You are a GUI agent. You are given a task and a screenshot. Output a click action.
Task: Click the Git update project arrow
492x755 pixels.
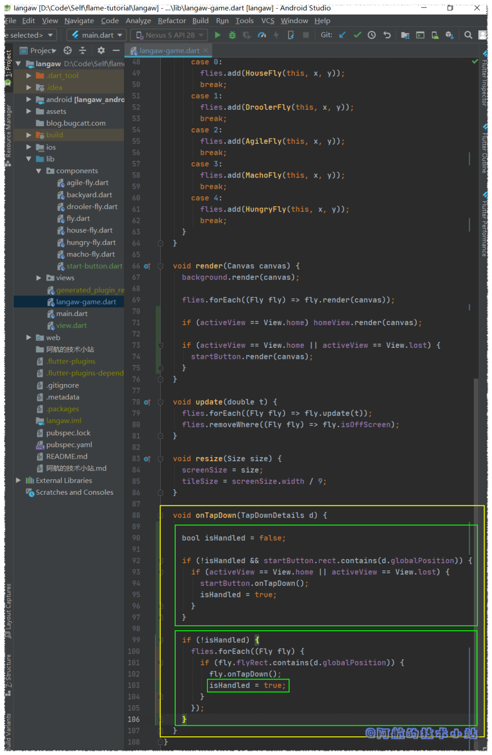click(342, 35)
